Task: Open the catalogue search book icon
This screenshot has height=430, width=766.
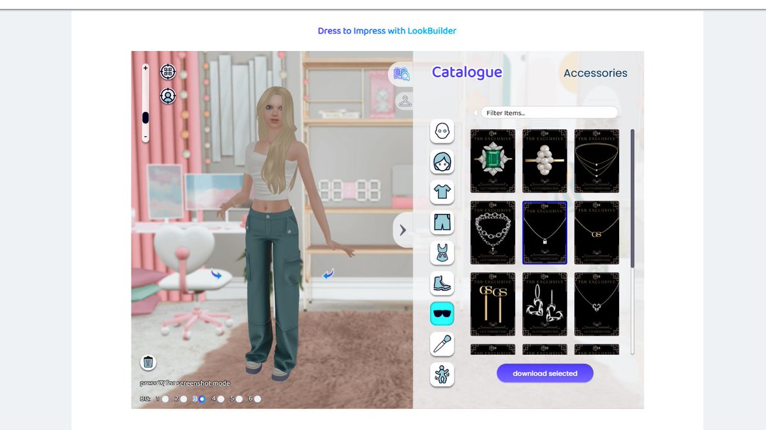Action: pos(401,75)
